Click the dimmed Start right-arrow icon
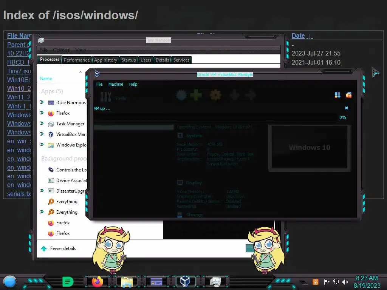 [251, 95]
